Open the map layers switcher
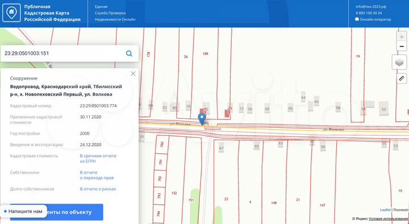Viewport: 409px width, 224px height. (x=399, y=62)
